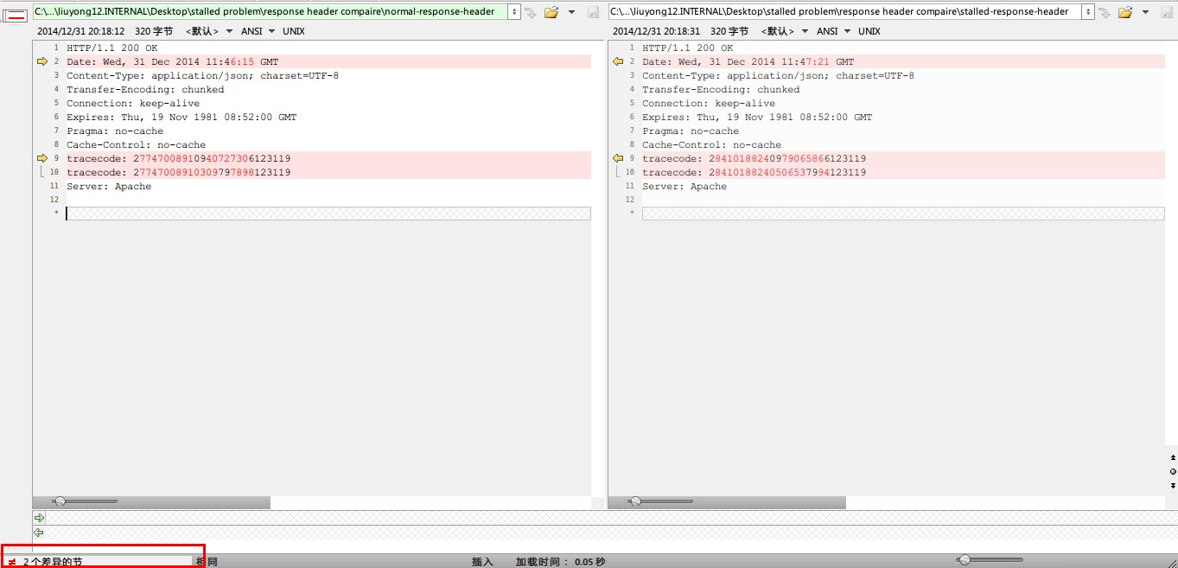Click right pane 'Server: Apache' line
The width and height of the screenshot is (1178, 568).
685,186
